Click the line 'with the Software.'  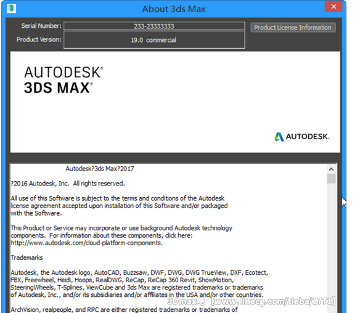[x=36, y=213]
